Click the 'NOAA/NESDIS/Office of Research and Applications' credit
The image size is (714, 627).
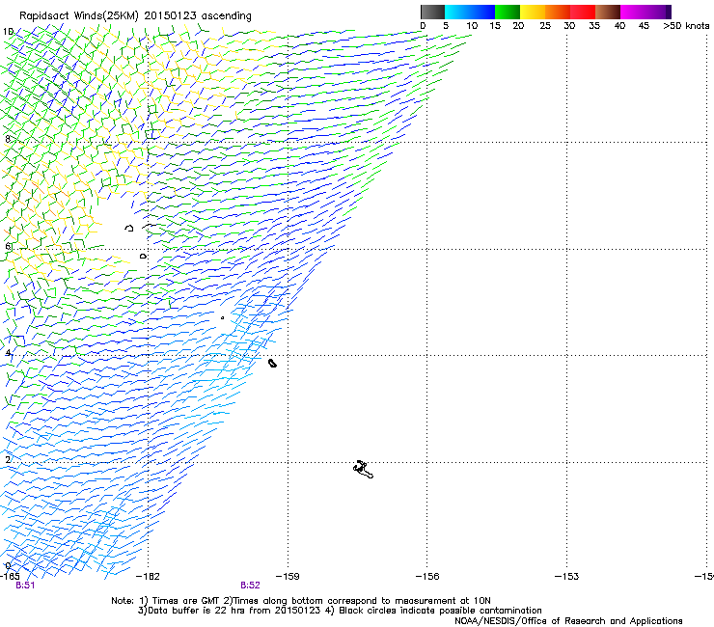click(568, 621)
